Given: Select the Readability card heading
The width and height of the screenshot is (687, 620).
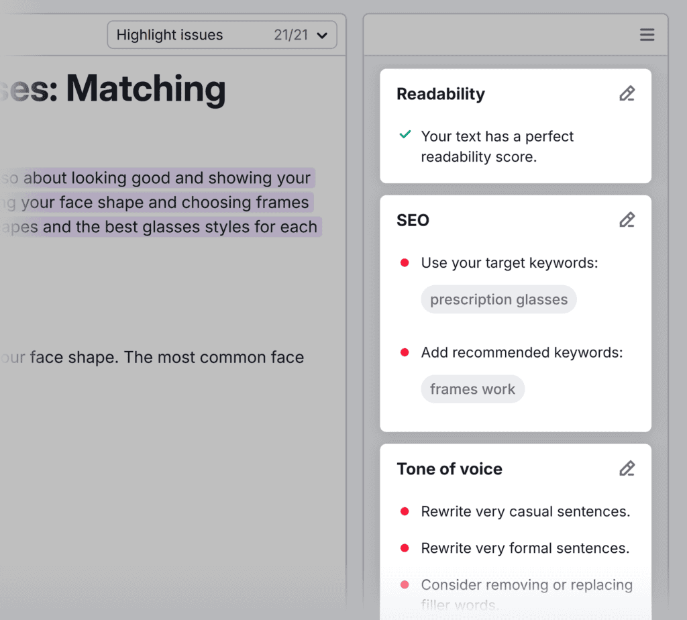Looking at the screenshot, I should click(440, 94).
